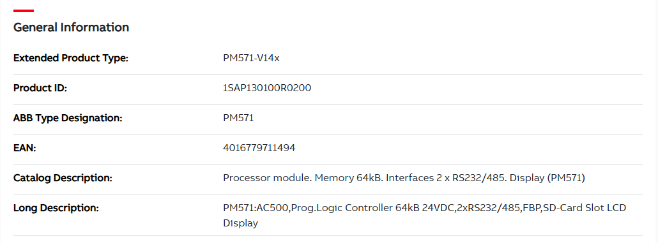Select the EAN label

point(25,149)
